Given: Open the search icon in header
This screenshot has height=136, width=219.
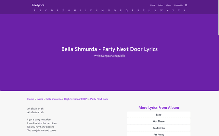Looking at the screenshot, I should coord(186,5).
